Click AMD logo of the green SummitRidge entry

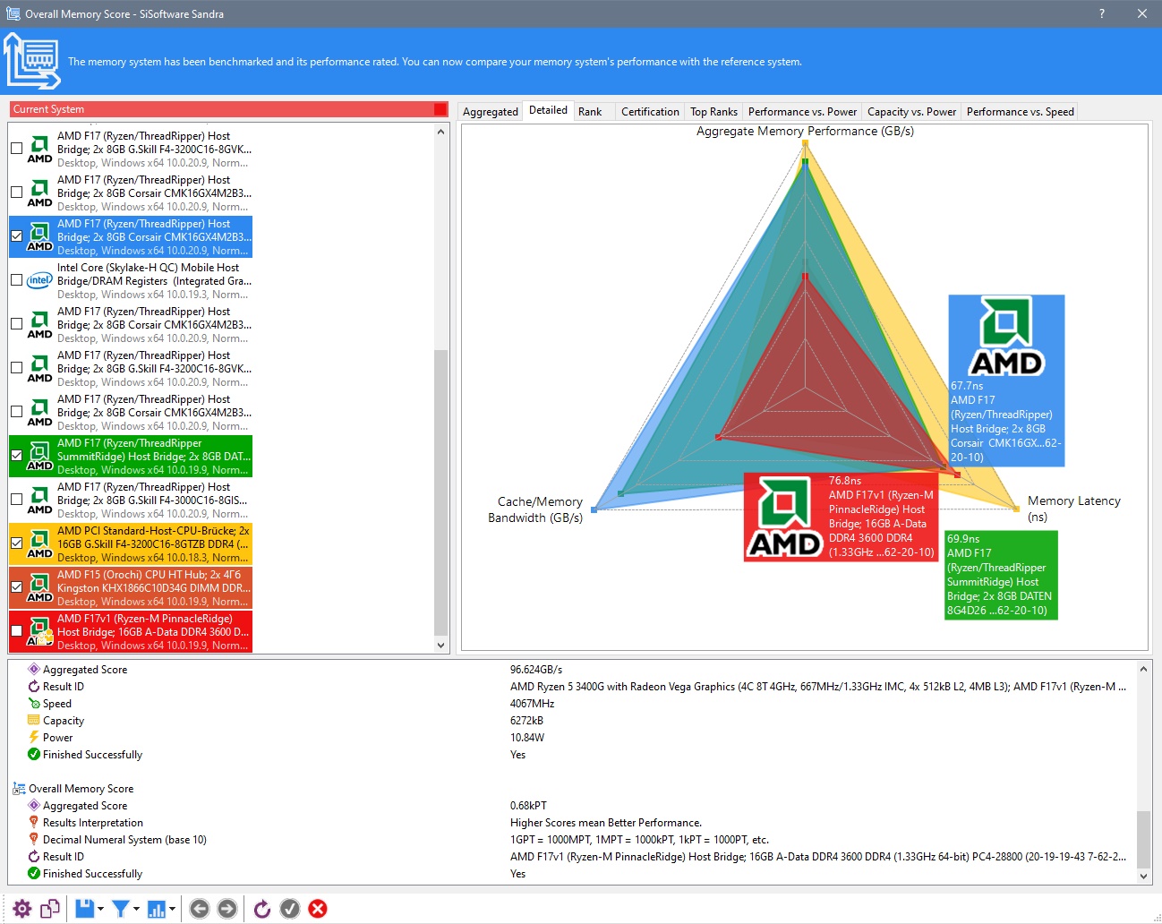39,456
